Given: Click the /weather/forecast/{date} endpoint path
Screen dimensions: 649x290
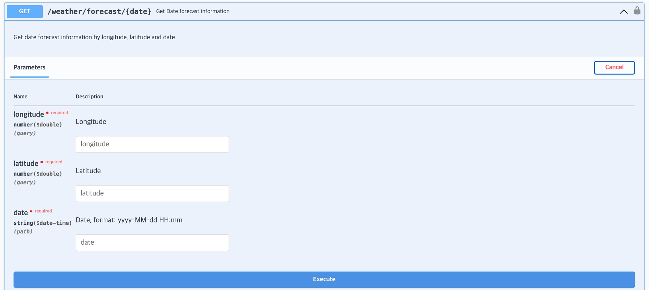Looking at the screenshot, I should [x=99, y=11].
